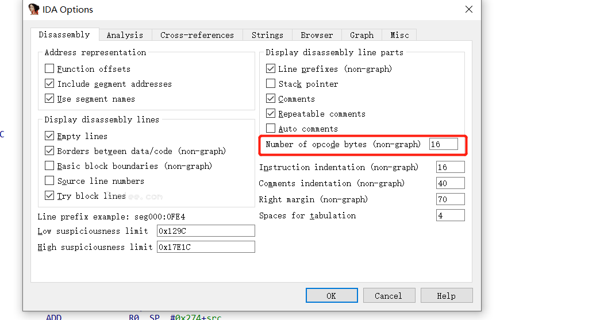Uncheck Use segment names

[49, 98]
